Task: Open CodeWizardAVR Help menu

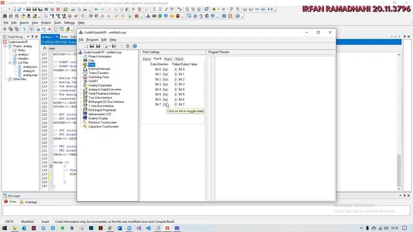Action: pos(113,40)
